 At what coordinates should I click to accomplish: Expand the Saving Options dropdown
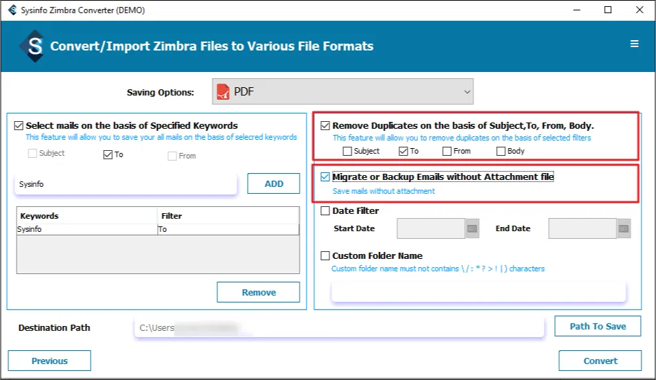pyautogui.click(x=467, y=91)
